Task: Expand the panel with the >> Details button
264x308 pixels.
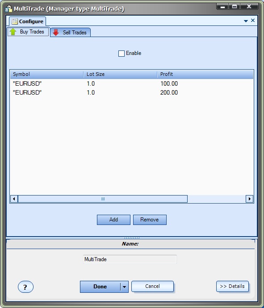Action: (x=232, y=287)
